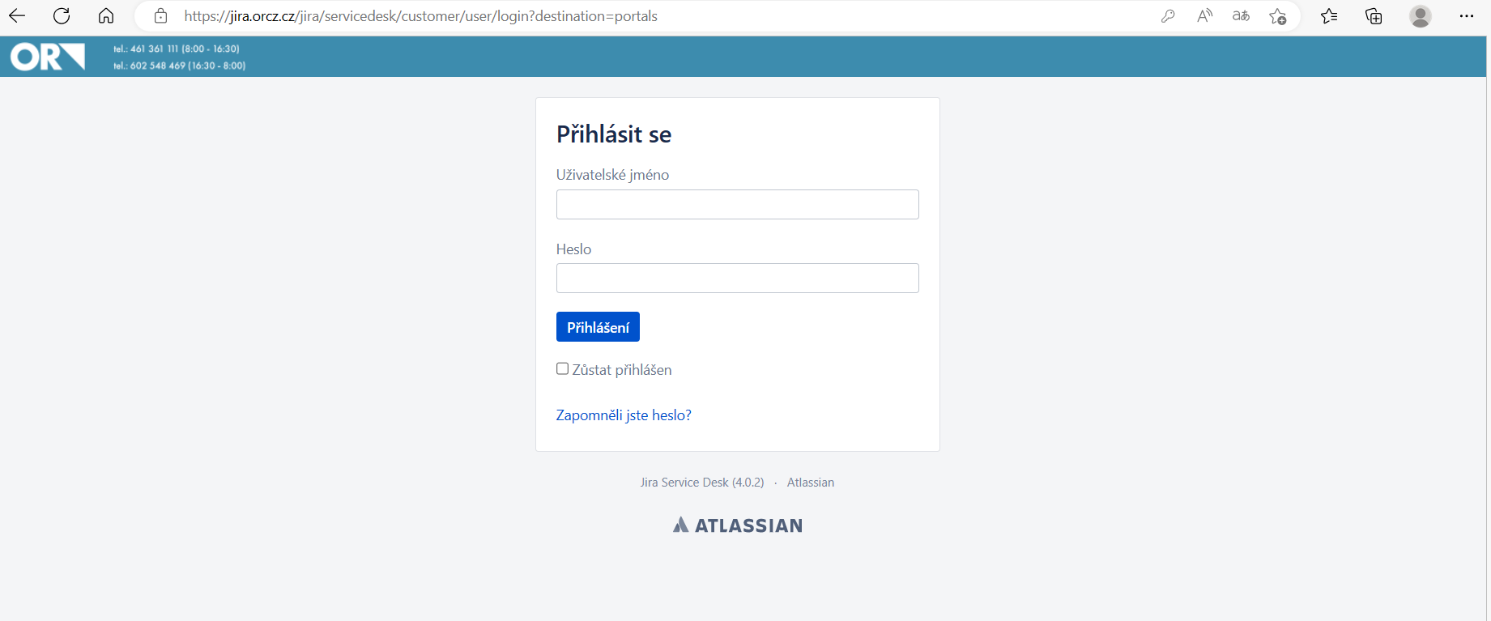
Task: Enable the Zůstat přihlášen checkbox
Action: (x=563, y=369)
